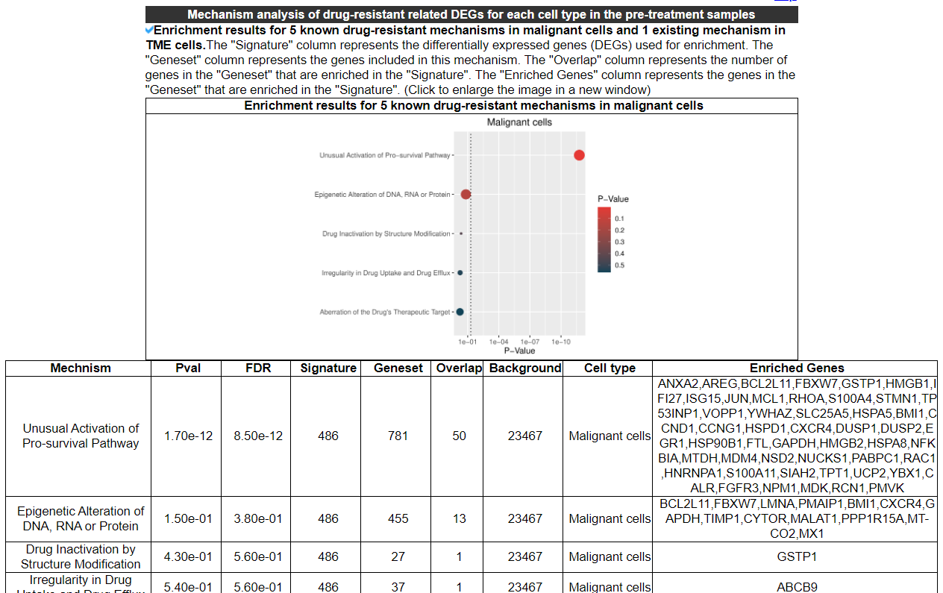The image size is (943, 593).
Task: Click the 'Cell type' column header
Action: (x=610, y=368)
